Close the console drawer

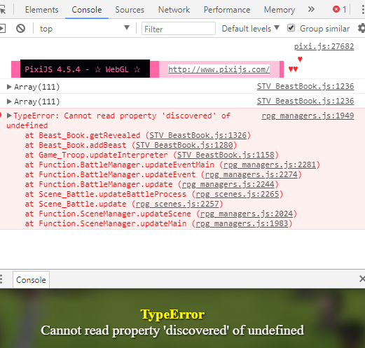coord(361,279)
